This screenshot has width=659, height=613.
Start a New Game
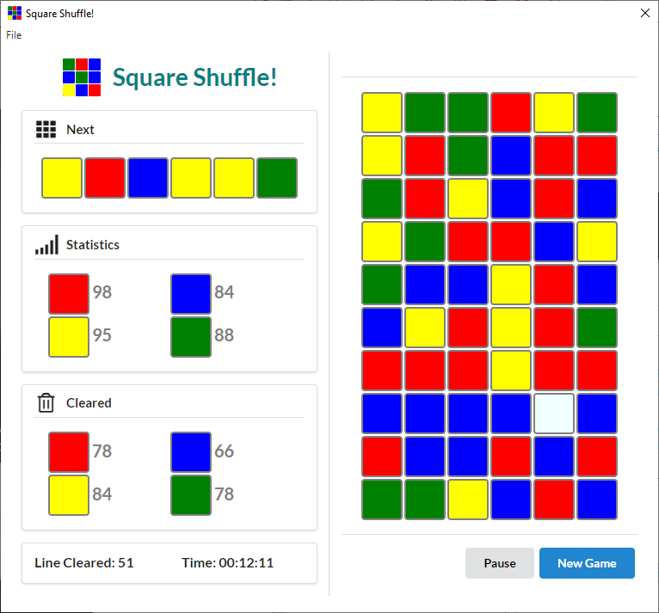click(x=587, y=563)
